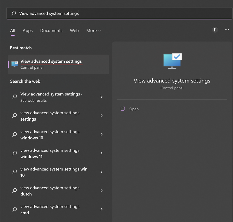Click 'View advanced system settings' title in preview pane
The width and height of the screenshot is (233, 222).
[172, 81]
